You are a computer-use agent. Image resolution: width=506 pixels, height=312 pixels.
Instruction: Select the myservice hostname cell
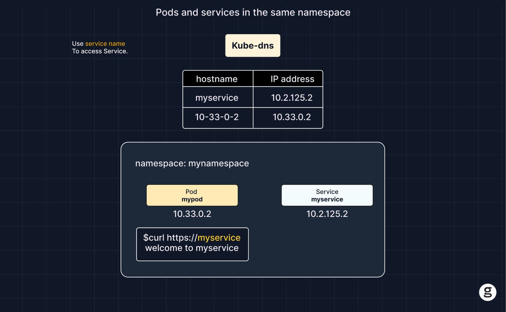(x=218, y=97)
